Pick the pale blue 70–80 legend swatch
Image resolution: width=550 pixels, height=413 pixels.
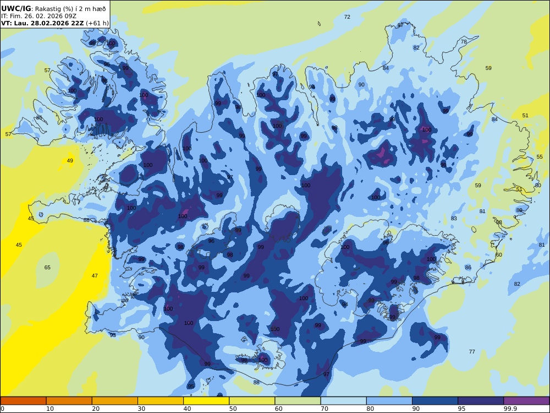click(x=343, y=401)
